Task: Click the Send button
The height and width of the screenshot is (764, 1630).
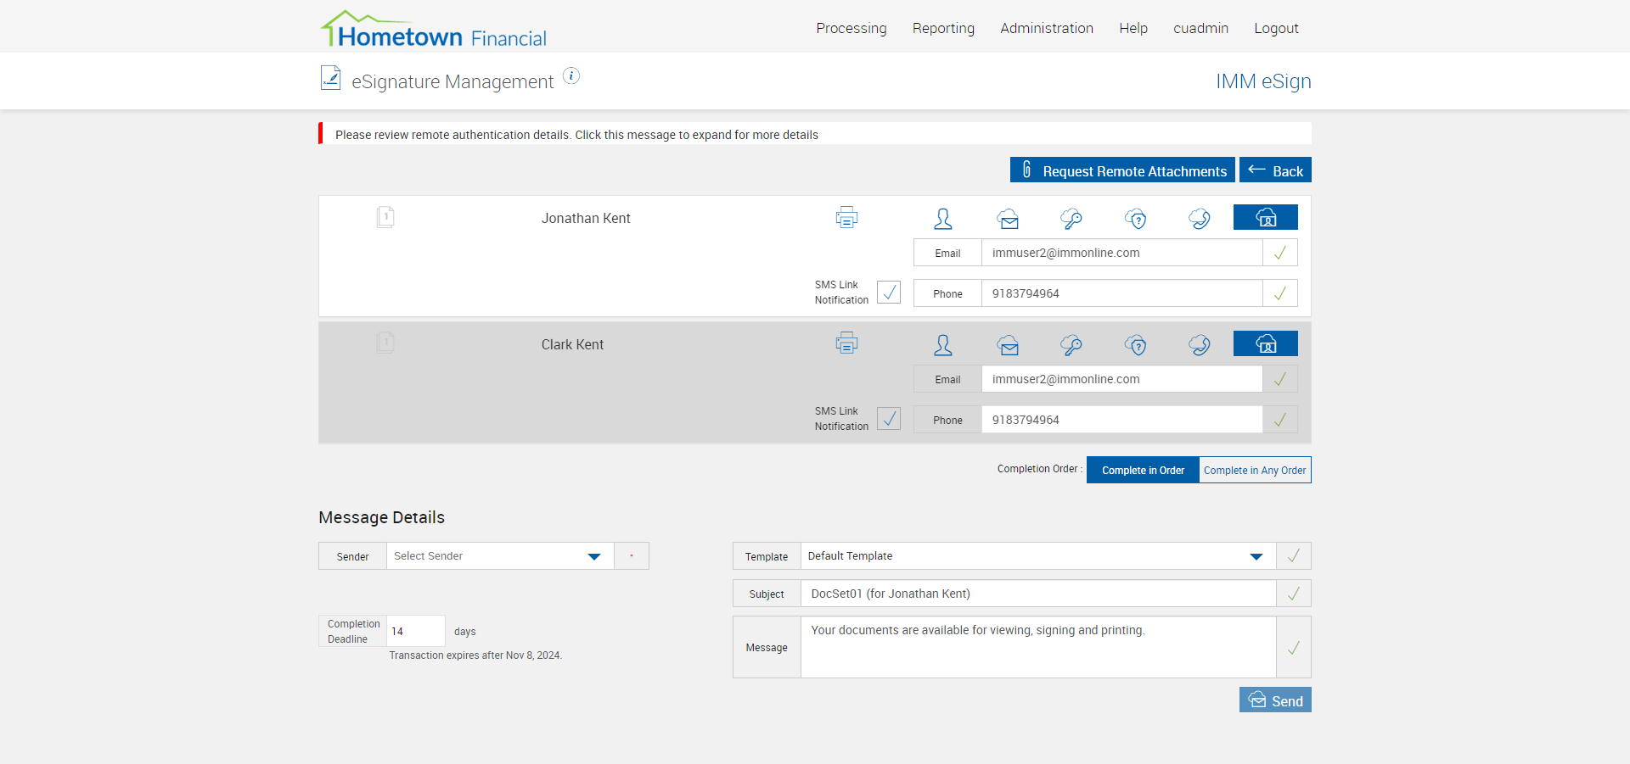Action: coord(1274,700)
